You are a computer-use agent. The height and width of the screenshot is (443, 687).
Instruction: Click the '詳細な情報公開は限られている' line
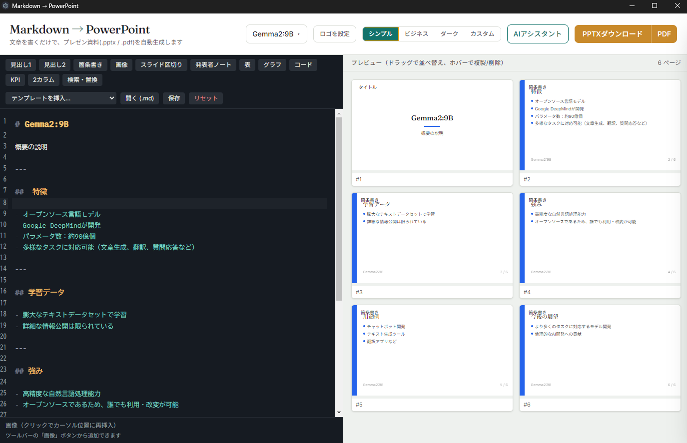tap(64, 326)
